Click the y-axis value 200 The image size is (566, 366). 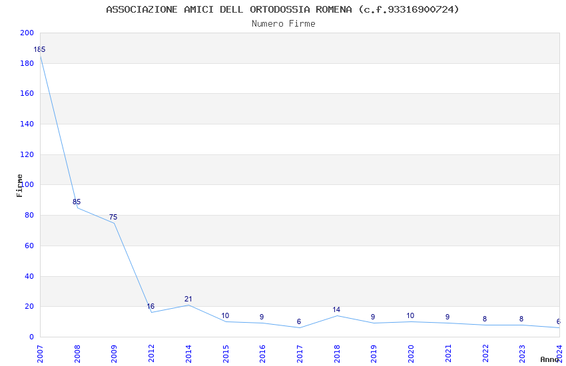(x=27, y=33)
